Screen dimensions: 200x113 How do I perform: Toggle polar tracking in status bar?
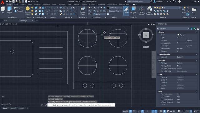(x=142, y=111)
